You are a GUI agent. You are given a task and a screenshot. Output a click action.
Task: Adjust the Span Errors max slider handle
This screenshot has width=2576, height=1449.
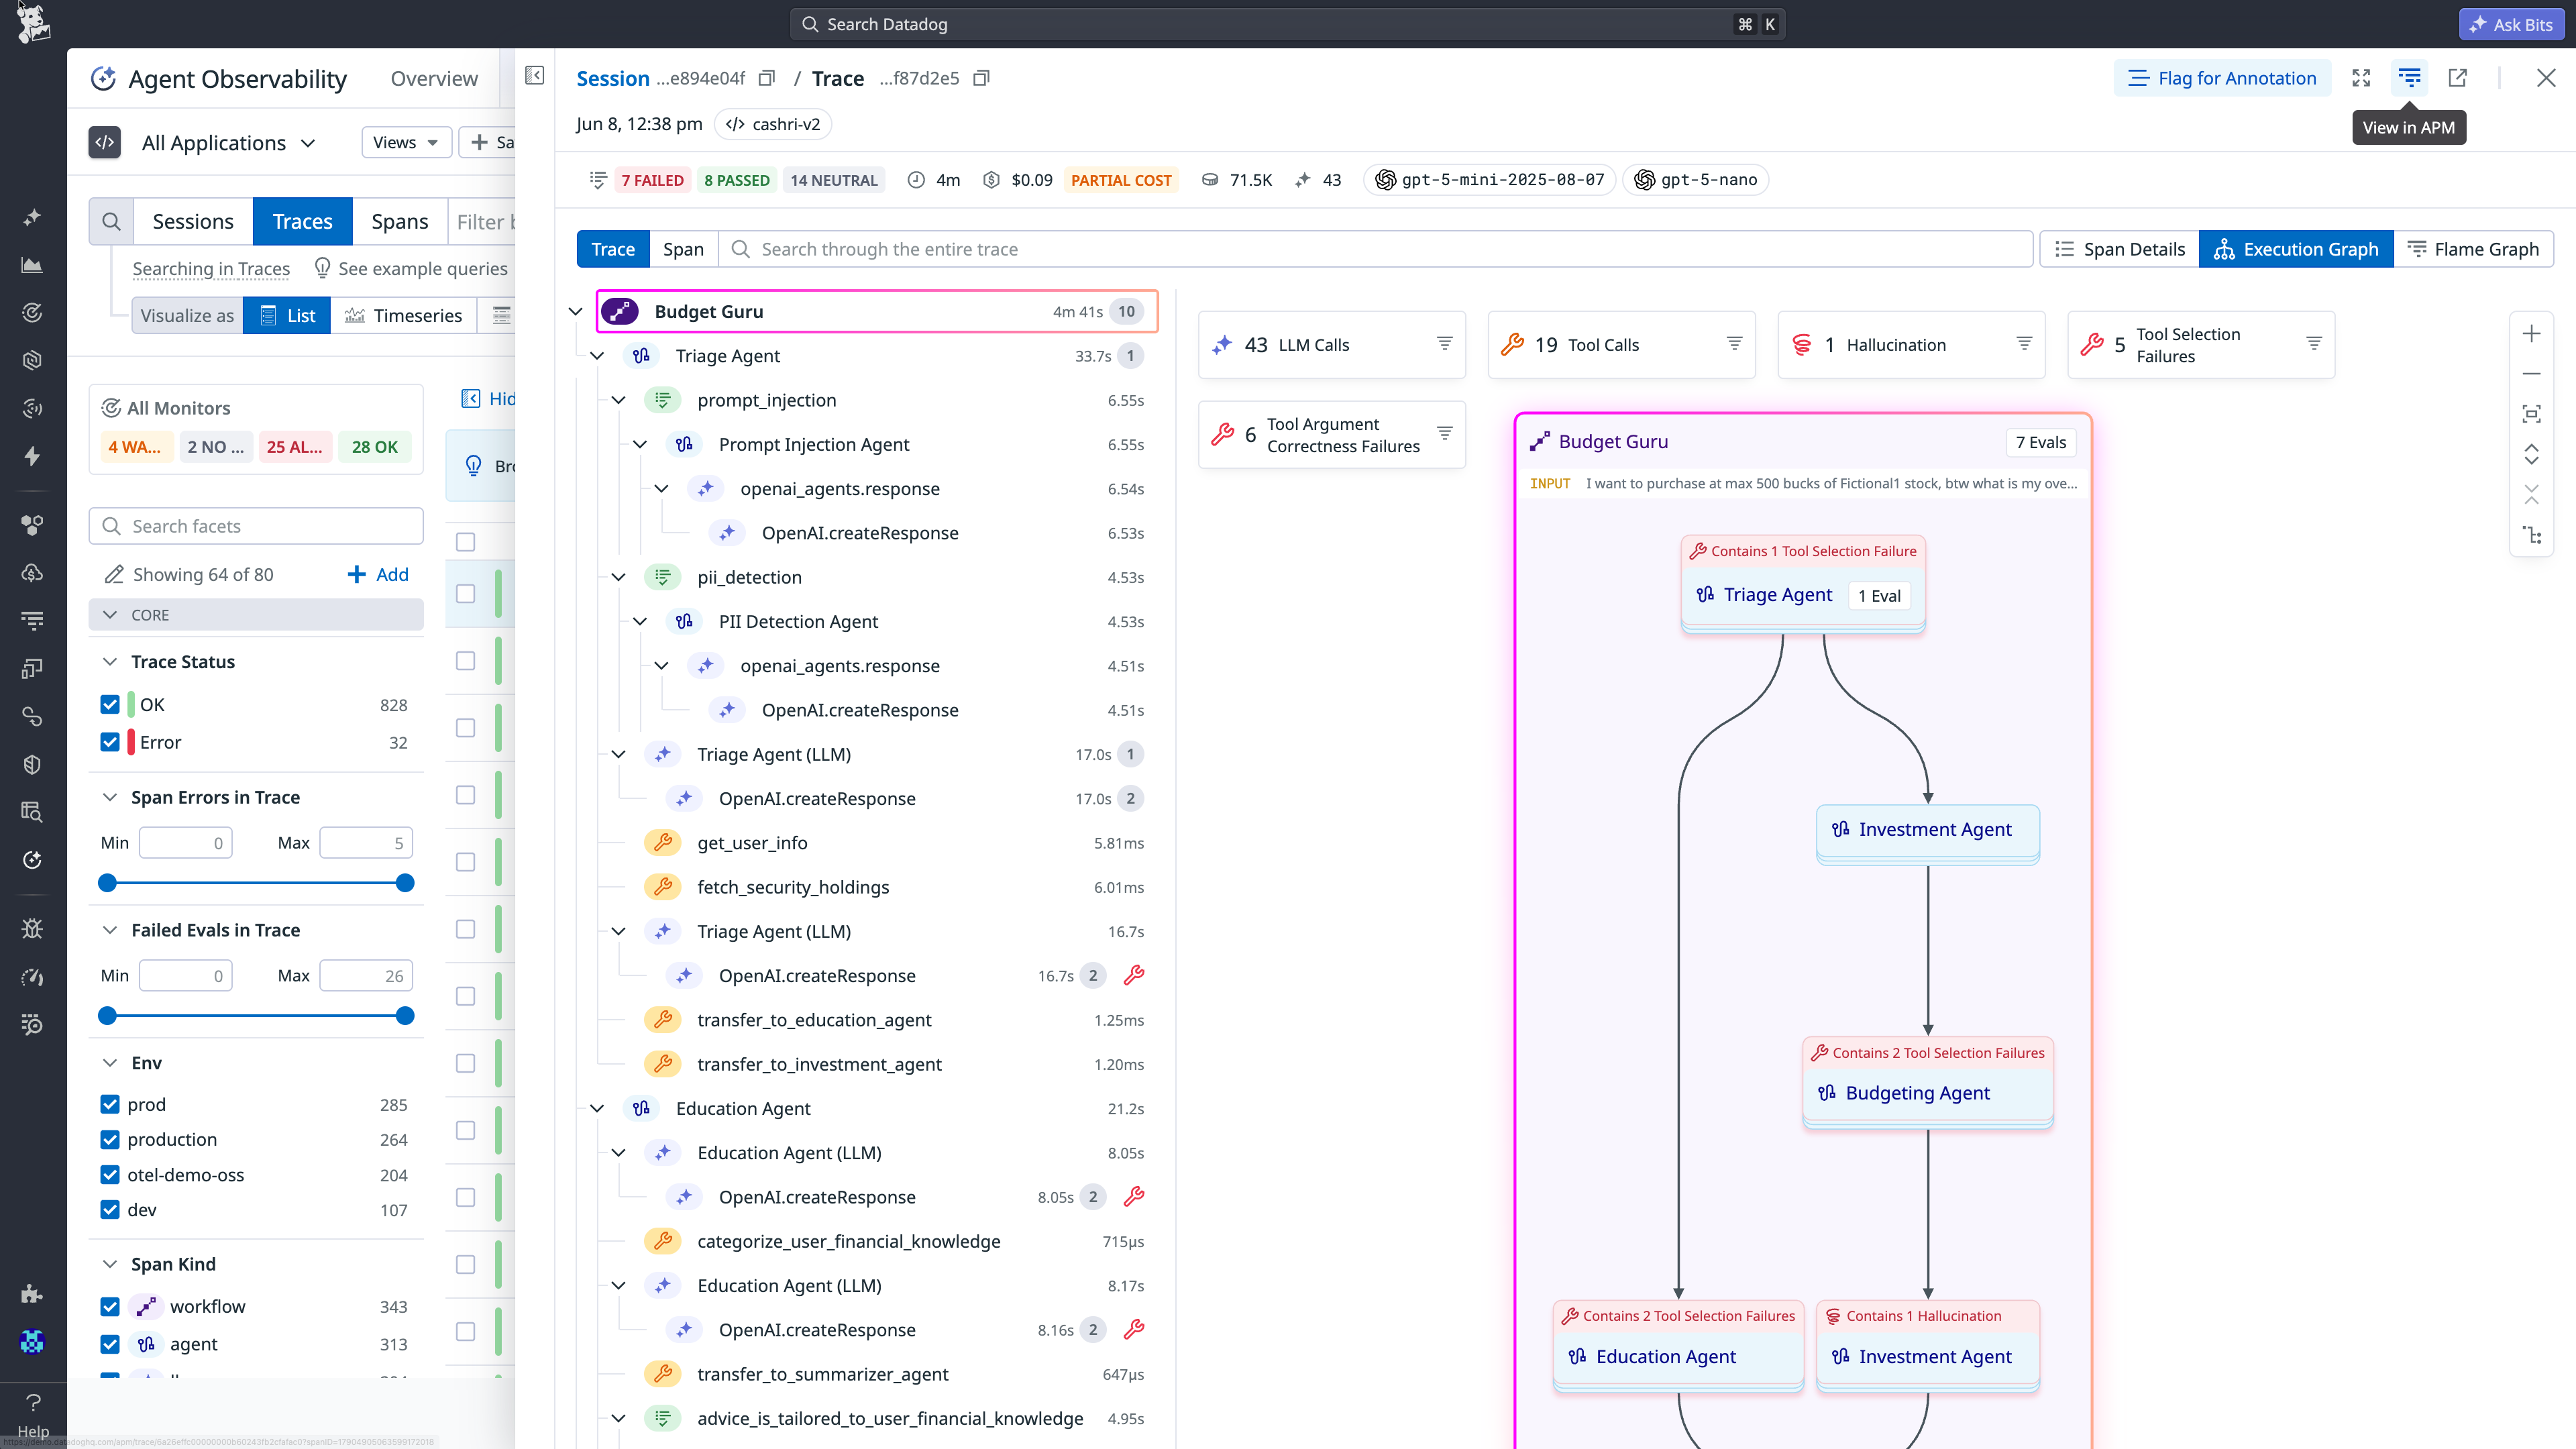click(405, 883)
